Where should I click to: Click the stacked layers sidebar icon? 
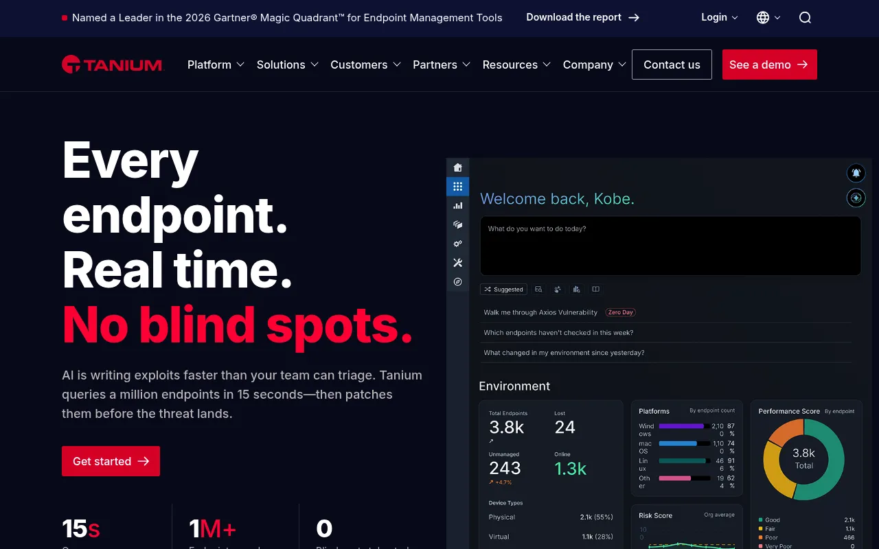pyautogui.click(x=458, y=224)
